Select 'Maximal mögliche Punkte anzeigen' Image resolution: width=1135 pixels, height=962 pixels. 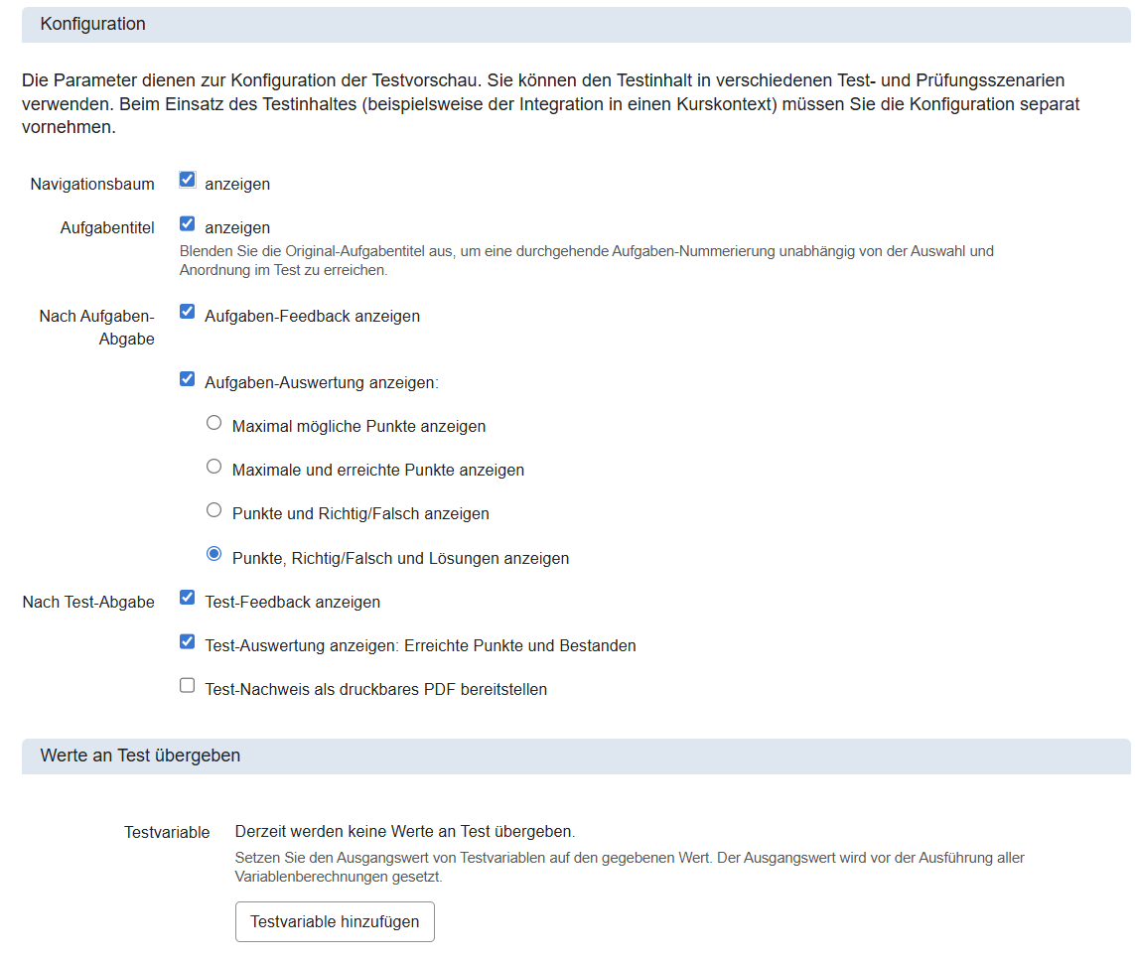coord(213,422)
